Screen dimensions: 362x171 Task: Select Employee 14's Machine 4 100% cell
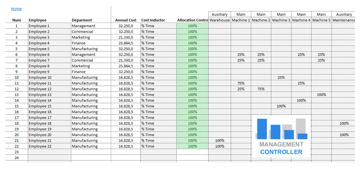301,100
